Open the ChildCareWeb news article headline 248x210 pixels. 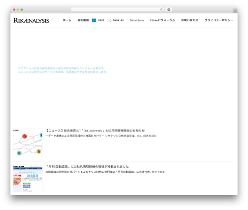pyautogui.click(x=95, y=131)
